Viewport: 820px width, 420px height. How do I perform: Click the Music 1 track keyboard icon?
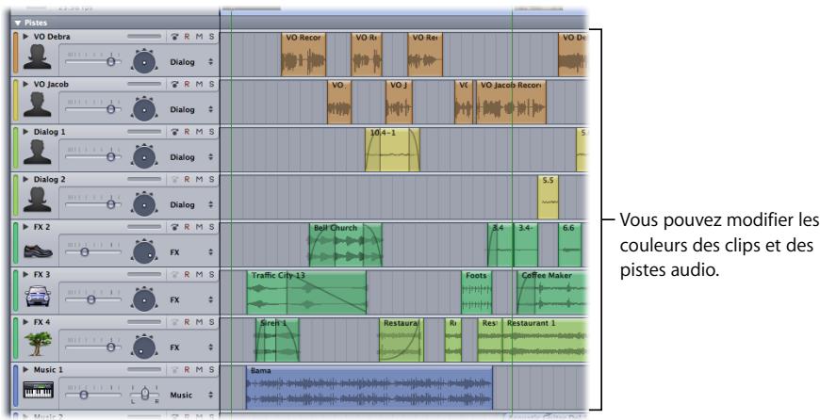pos(39,390)
